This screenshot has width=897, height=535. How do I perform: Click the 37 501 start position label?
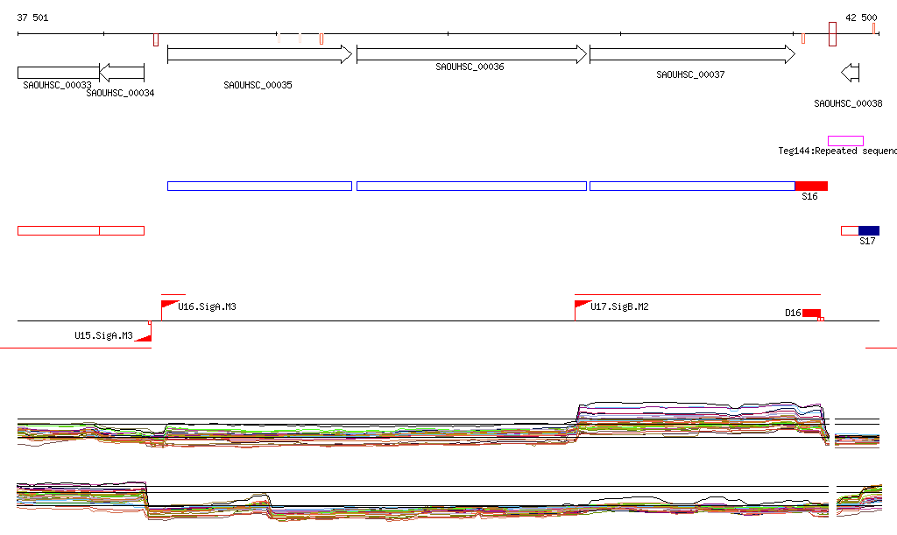[x=33, y=18]
